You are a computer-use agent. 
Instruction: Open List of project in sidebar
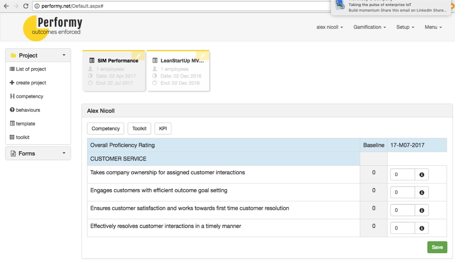[x=28, y=69]
